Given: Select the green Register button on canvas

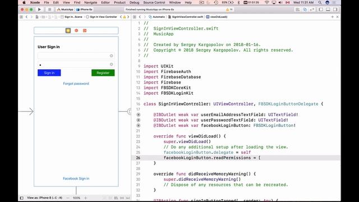Looking at the screenshot, I should click(x=103, y=73).
